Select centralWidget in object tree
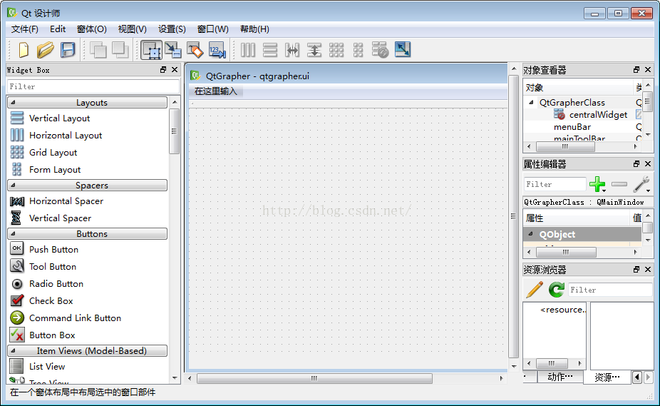 pyautogui.click(x=598, y=115)
